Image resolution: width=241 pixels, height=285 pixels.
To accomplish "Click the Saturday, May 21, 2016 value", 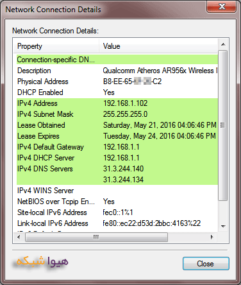I will coord(160,125).
